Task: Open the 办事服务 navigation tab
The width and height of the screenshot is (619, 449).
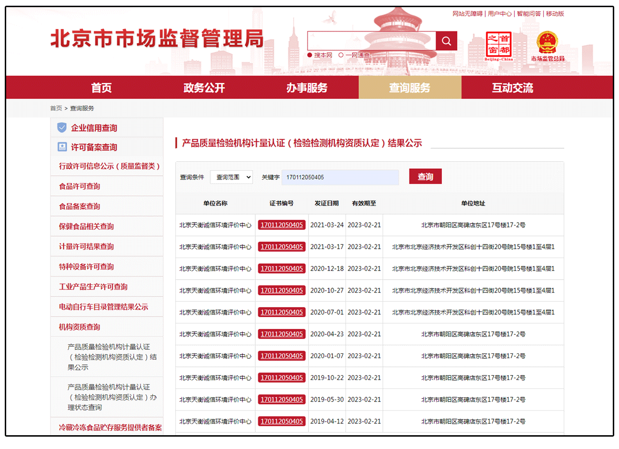Action: point(307,88)
